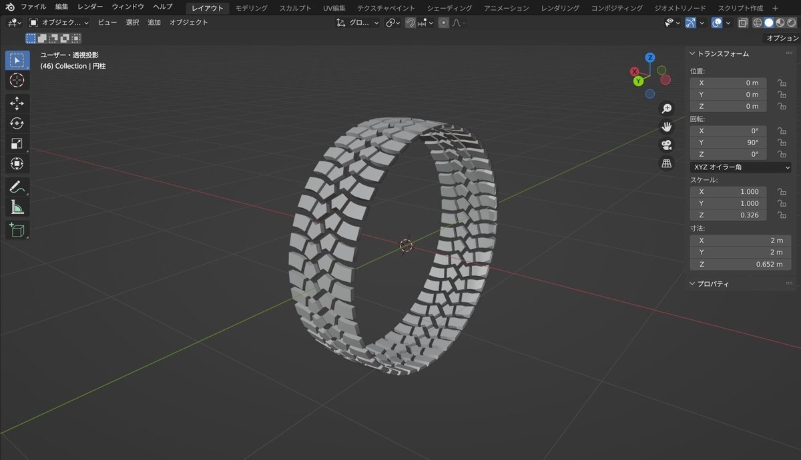Viewport: 801px width, 460px height.
Task: Open the 選択 viewport menu
Action: coord(132,23)
